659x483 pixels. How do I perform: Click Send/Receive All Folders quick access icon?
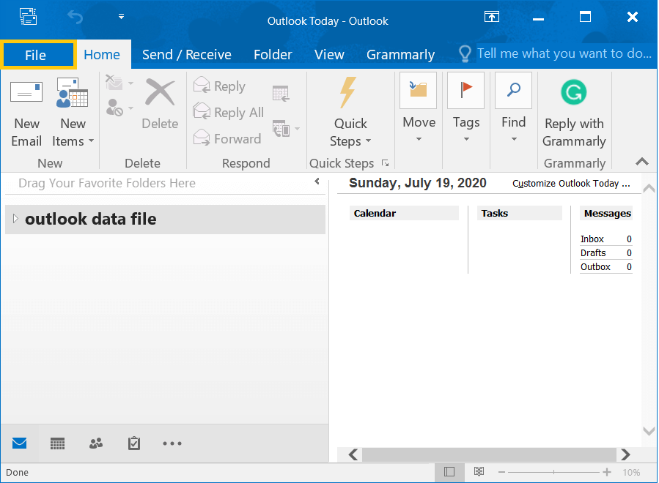coord(28,17)
